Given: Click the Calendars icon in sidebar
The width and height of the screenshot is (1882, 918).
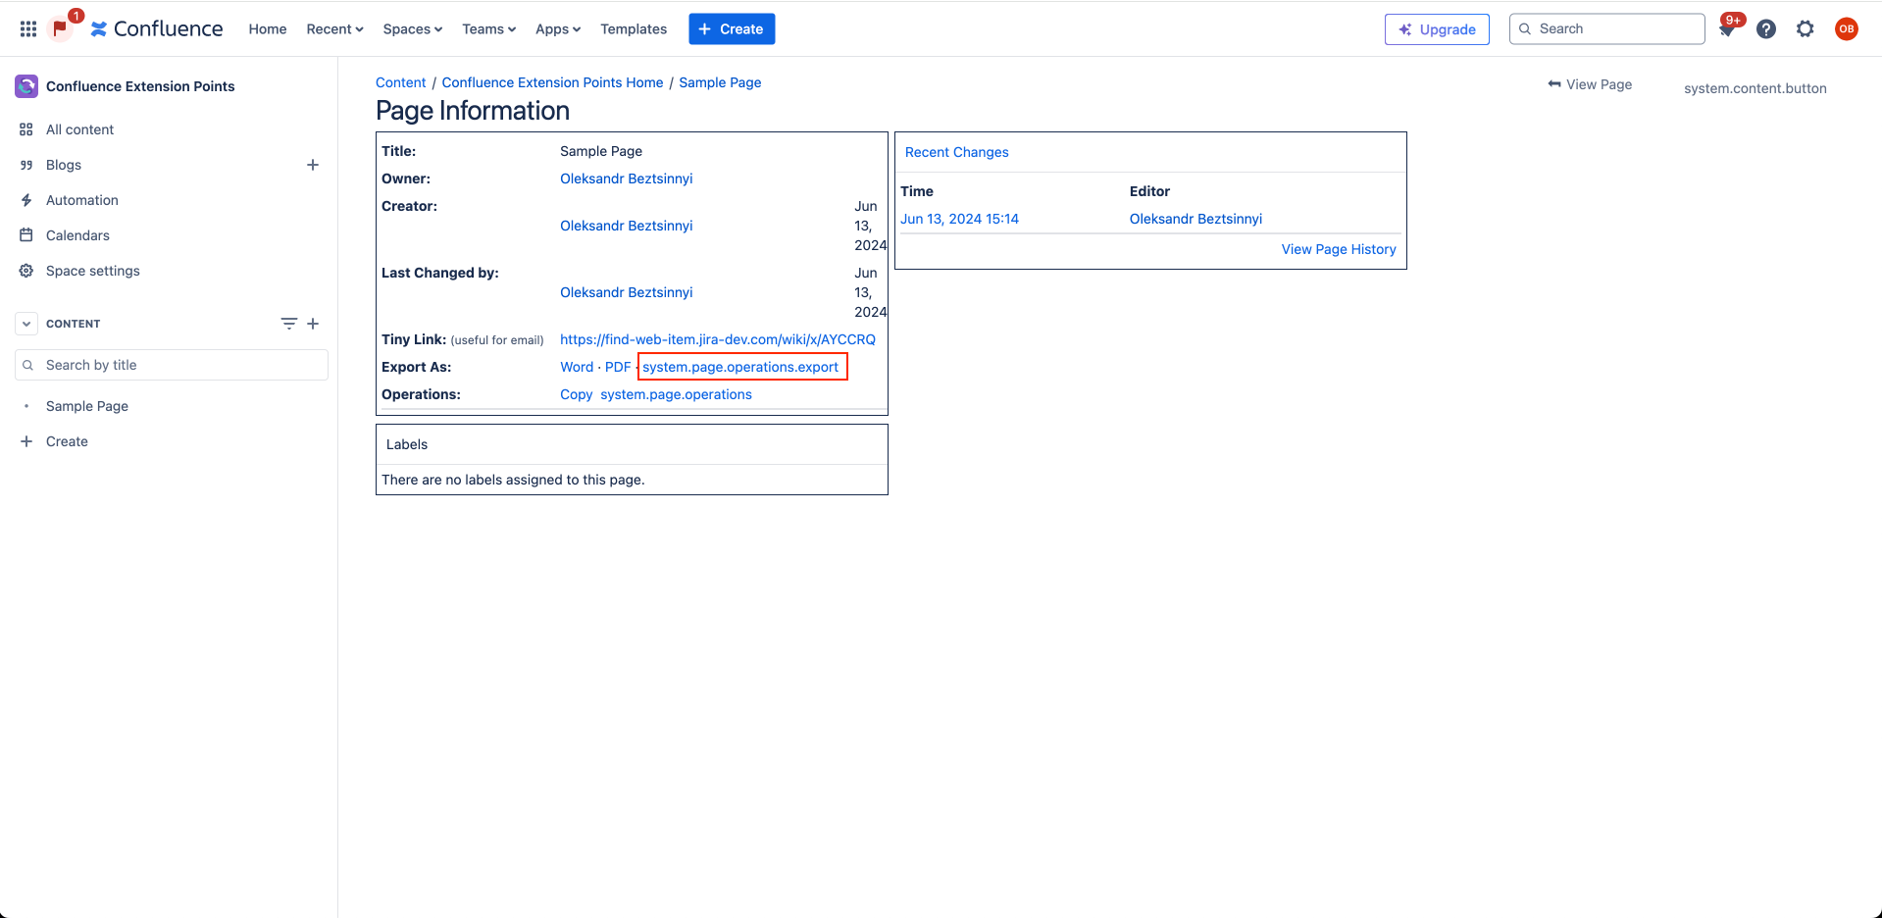Looking at the screenshot, I should (26, 235).
